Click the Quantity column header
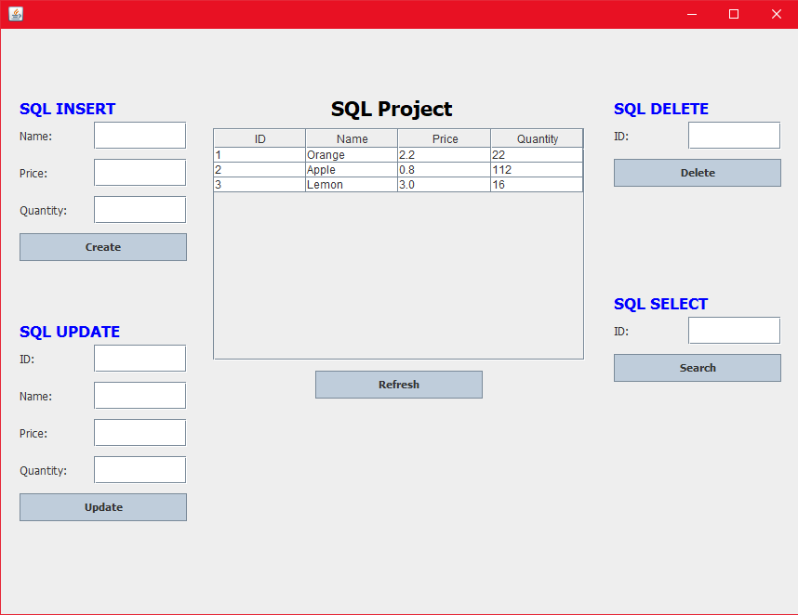 click(x=537, y=137)
